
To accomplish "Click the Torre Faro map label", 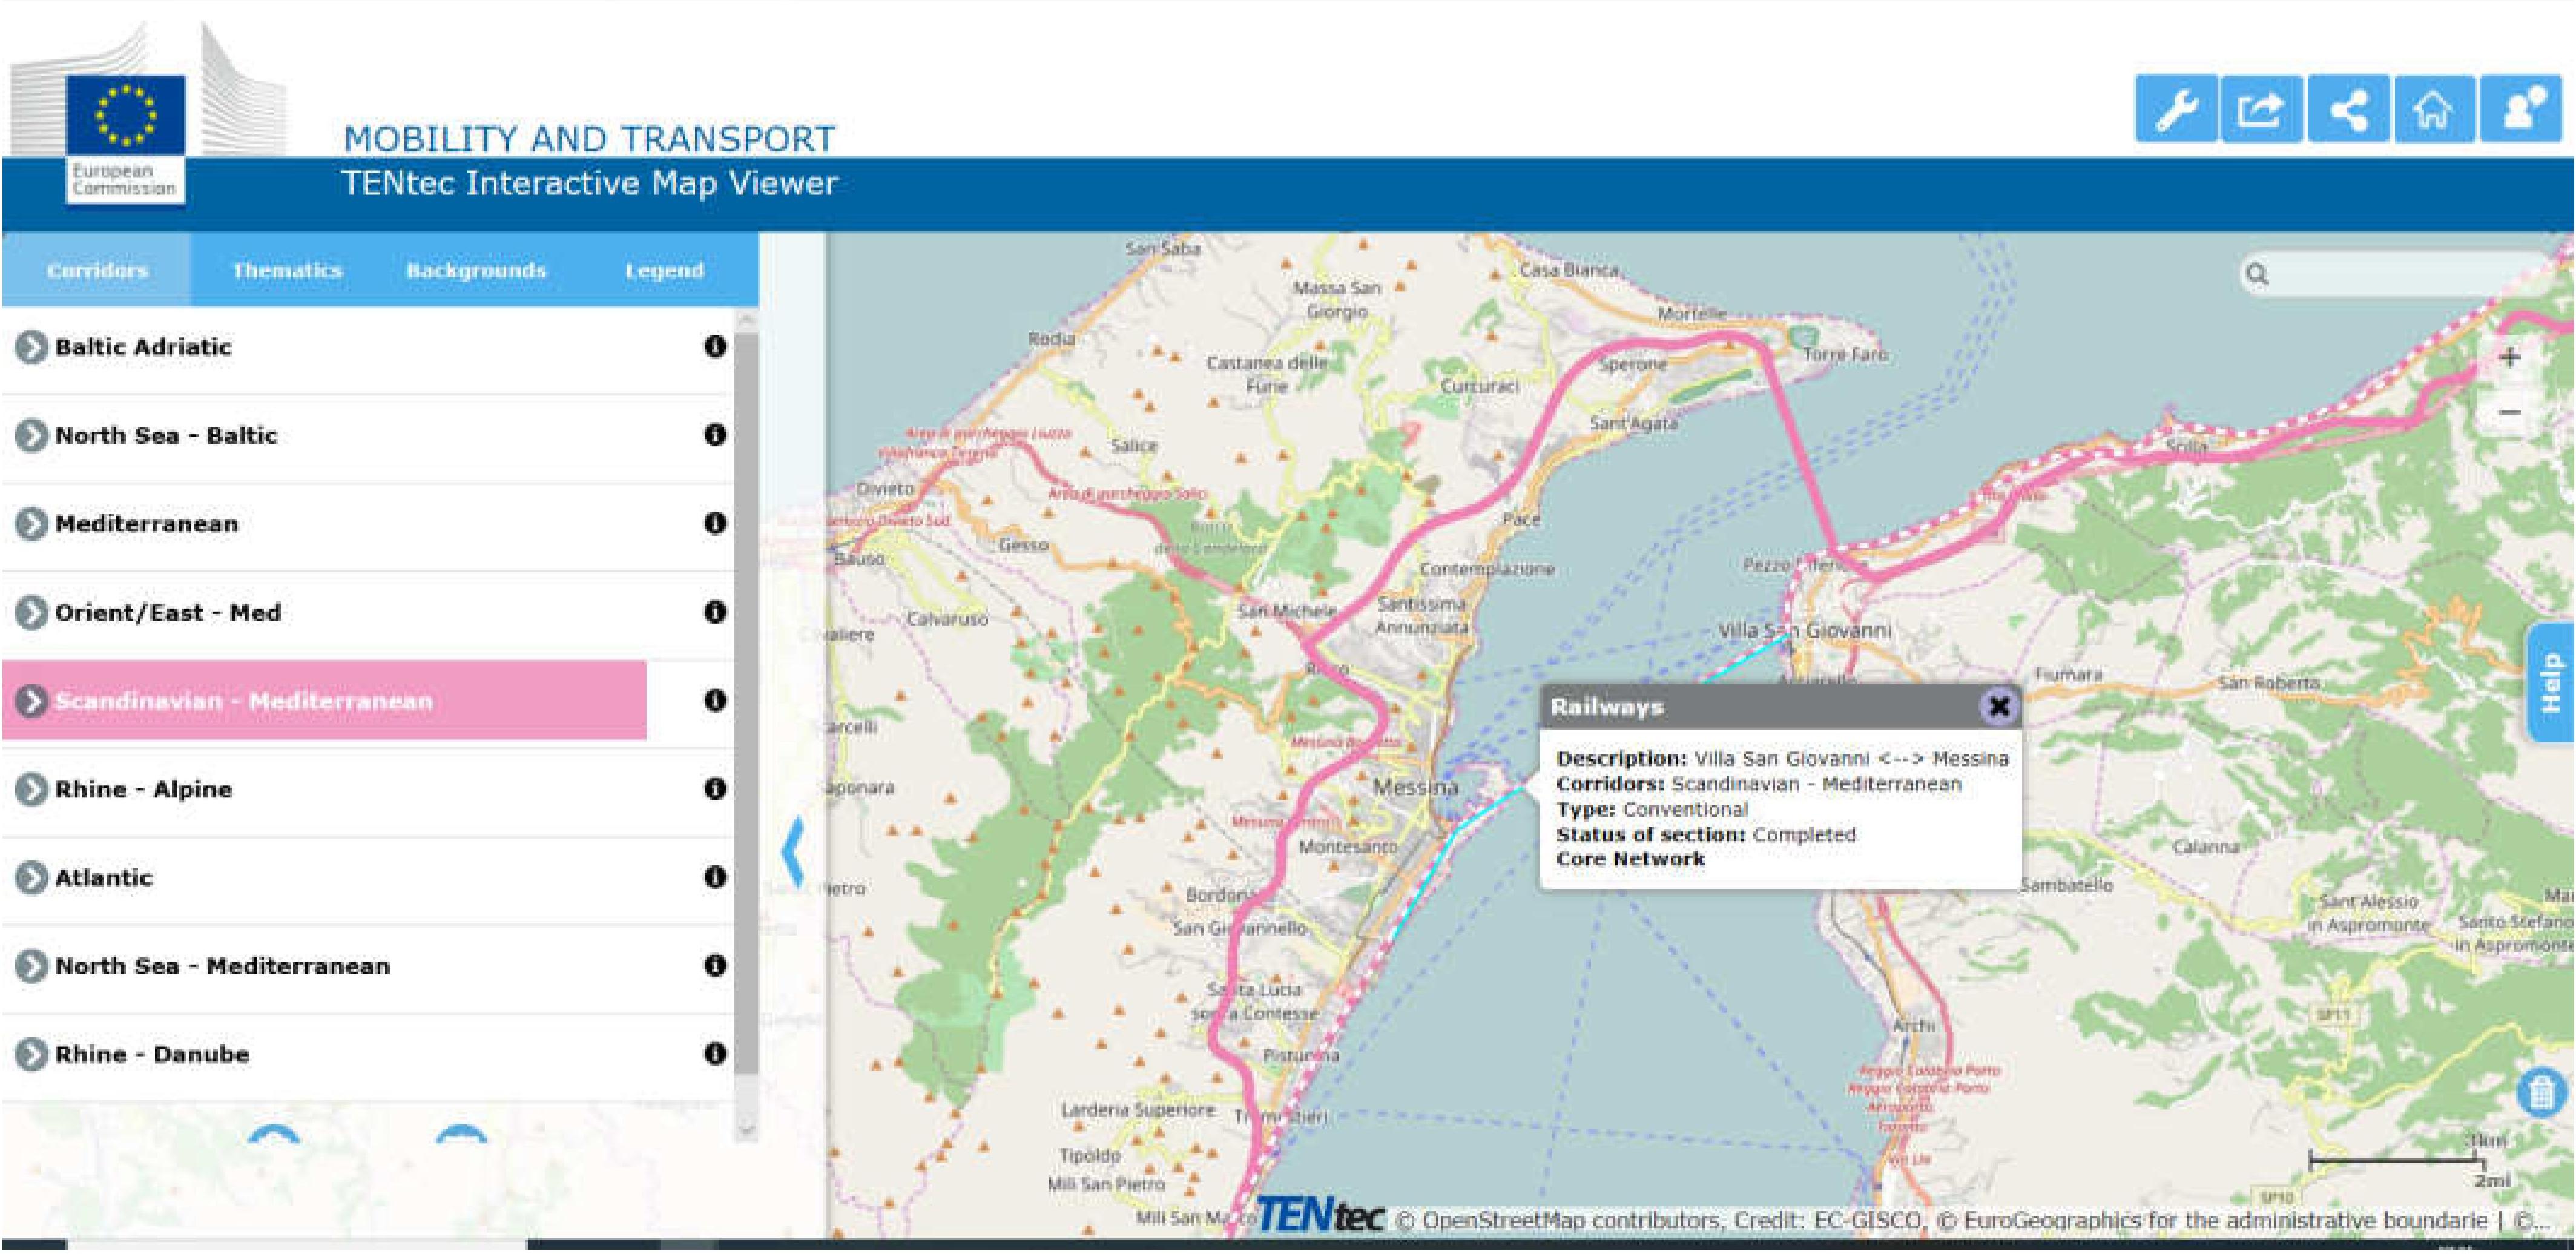I will click(x=1845, y=354).
